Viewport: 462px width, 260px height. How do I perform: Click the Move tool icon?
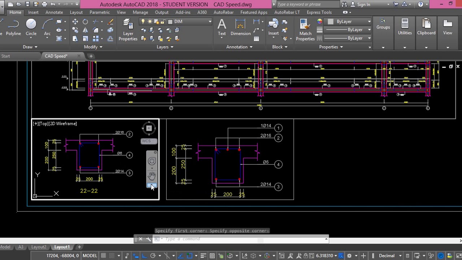pos(75,22)
